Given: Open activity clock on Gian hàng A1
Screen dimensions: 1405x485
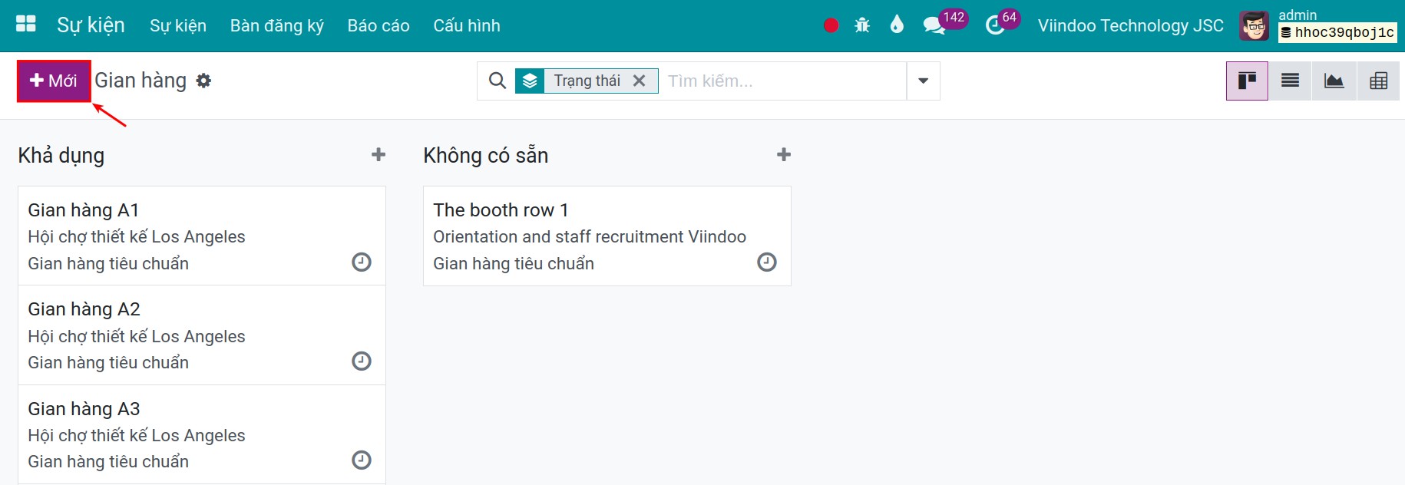Looking at the screenshot, I should click(362, 262).
